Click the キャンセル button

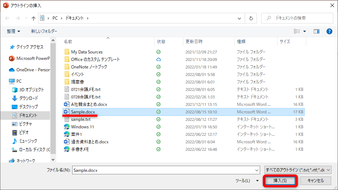(x=315, y=181)
